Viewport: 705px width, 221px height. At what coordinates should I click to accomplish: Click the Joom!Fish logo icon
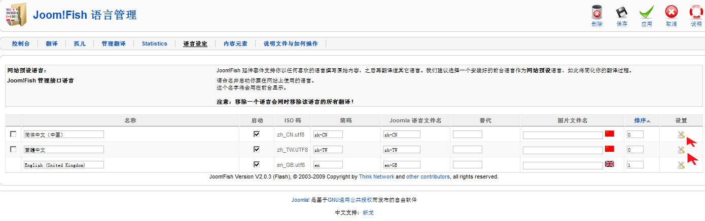pyautogui.click(x=15, y=15)
